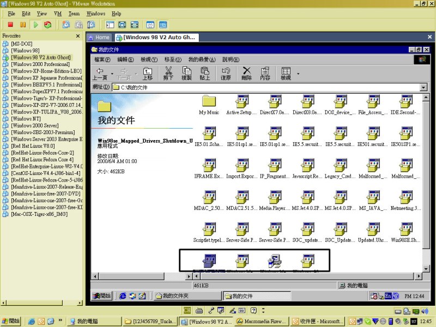Image resolution: width=436 pixels, height=327 pixels.
Task: Select [Red Hat Linux V8.0] in Favorites
Action: click(x=33, y=146)
